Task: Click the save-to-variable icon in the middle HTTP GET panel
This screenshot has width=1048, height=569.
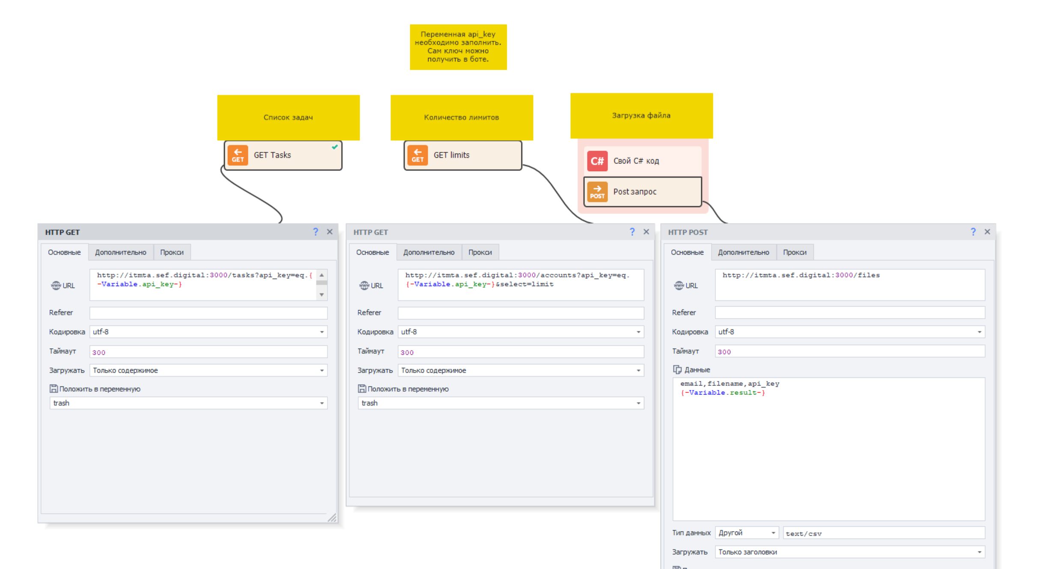Action: pos(362,388)
